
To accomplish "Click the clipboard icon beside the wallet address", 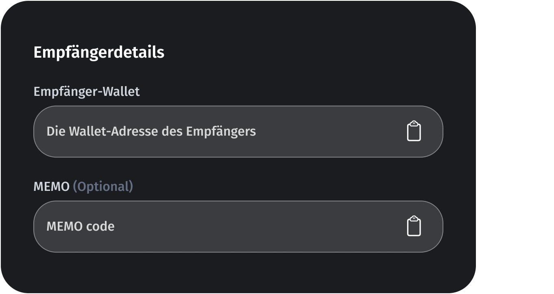I will pyautogui.click(x=414, y=131).
